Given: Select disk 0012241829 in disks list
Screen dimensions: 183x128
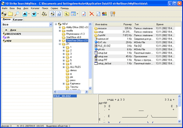Looking at the screenshot, I should pyautogui.click(x=13, y=34).
